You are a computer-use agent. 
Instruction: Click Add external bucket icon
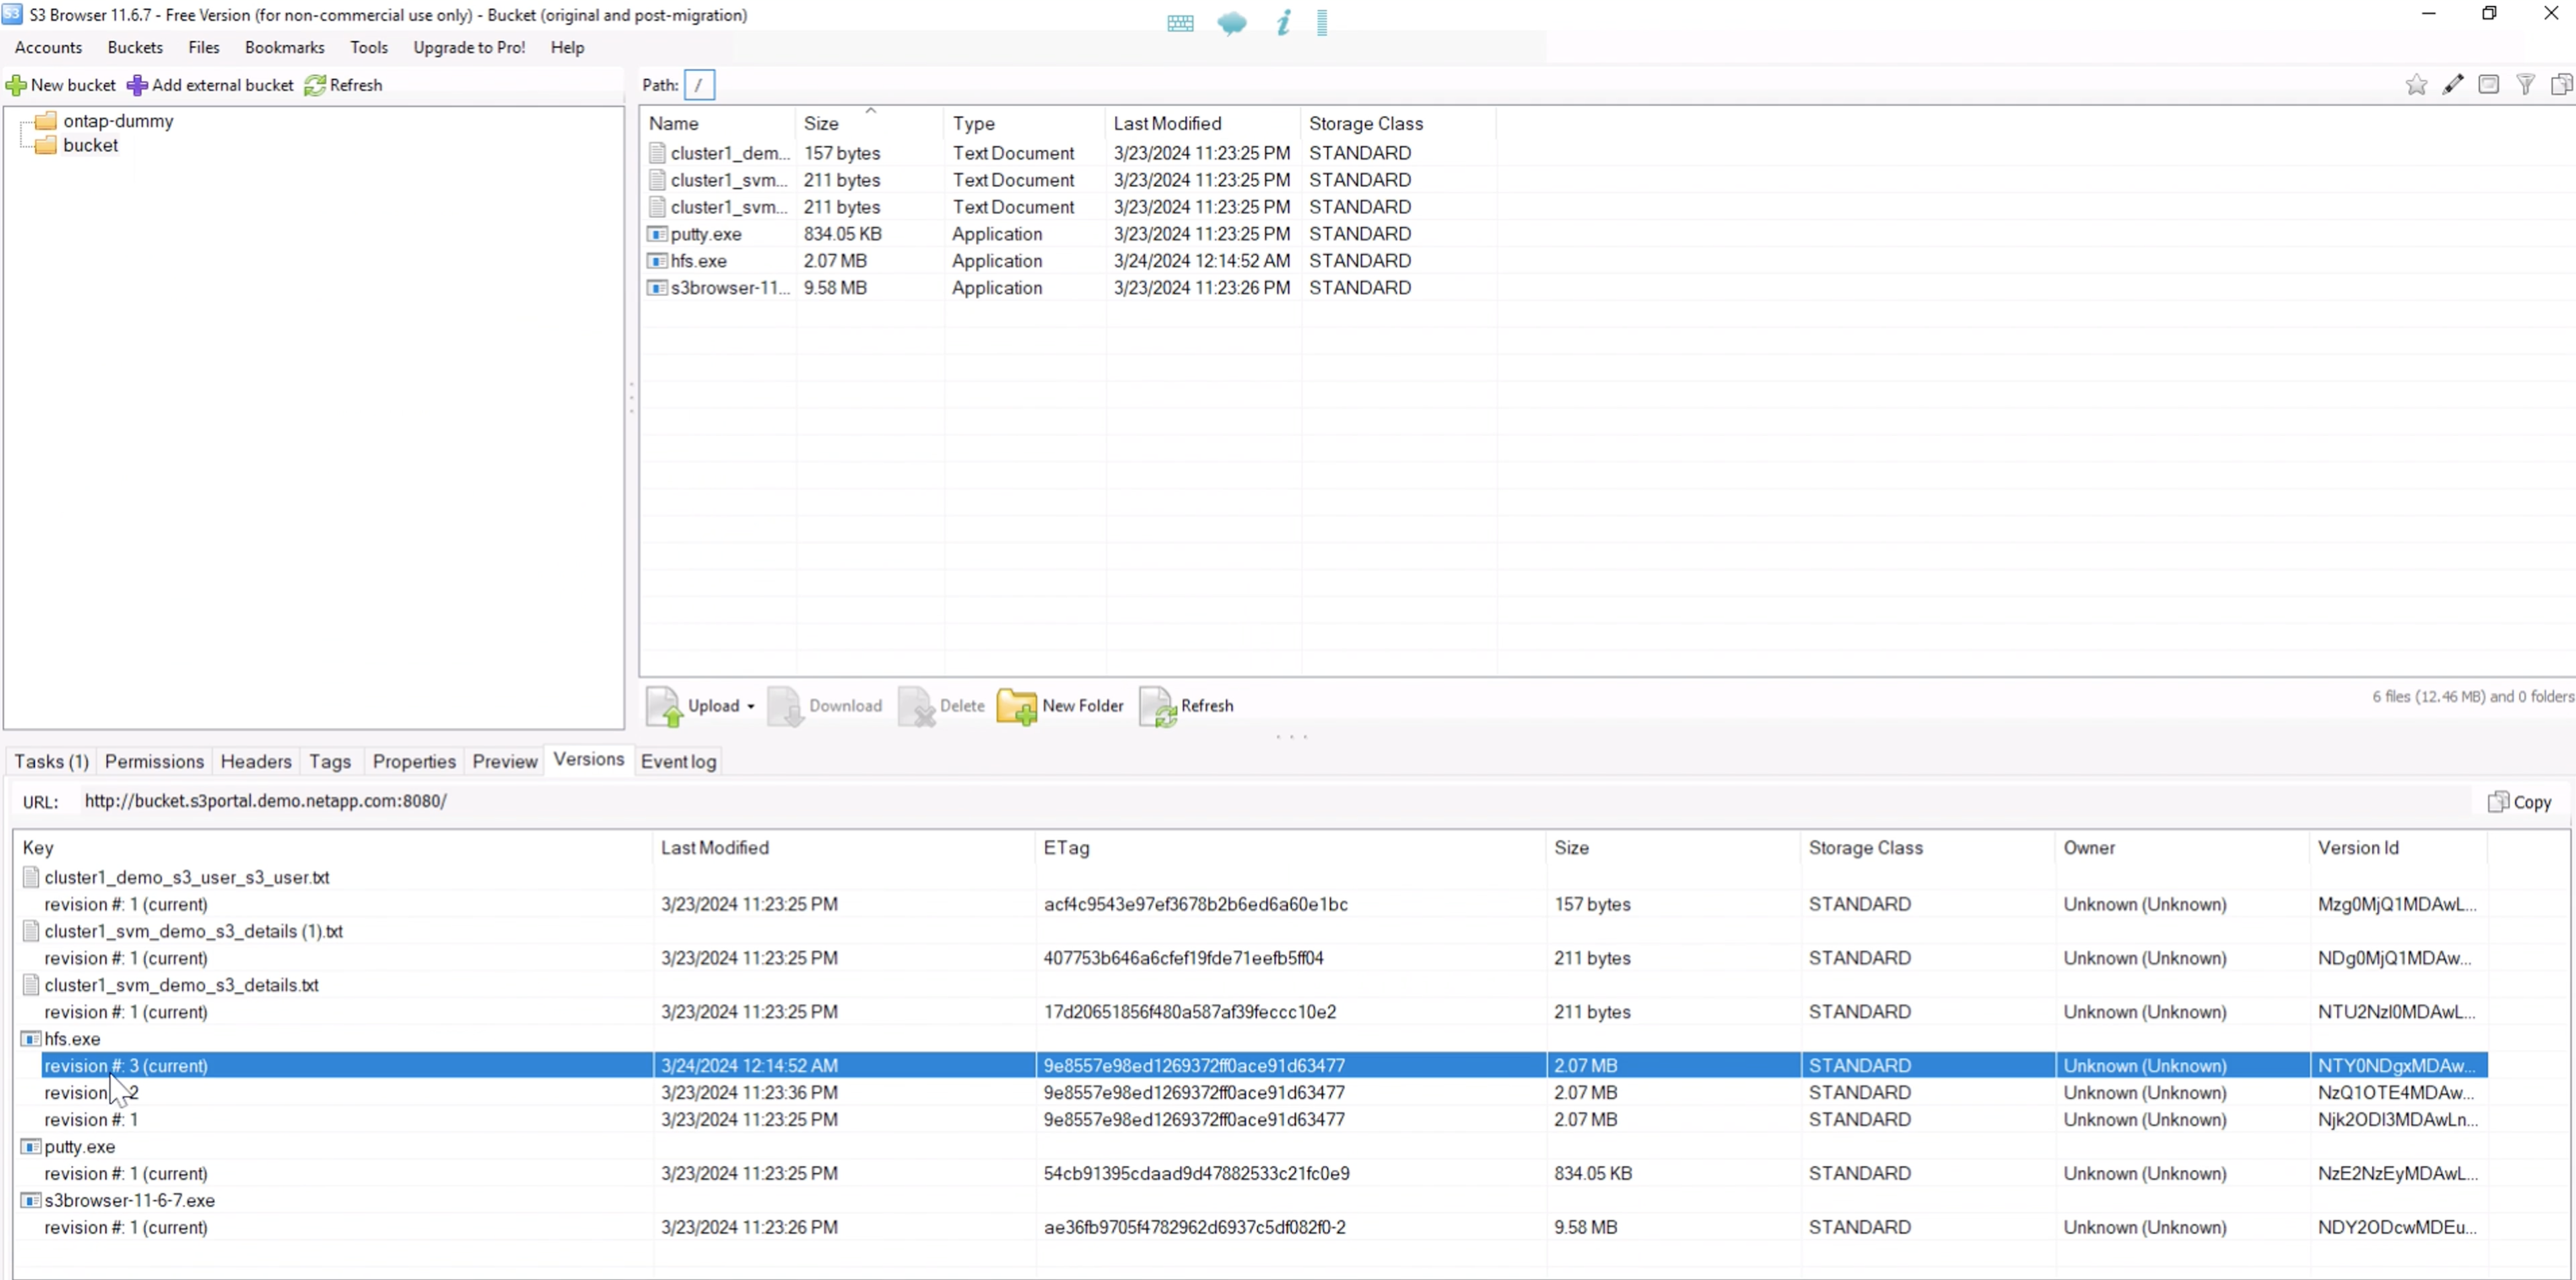[137, 86]
